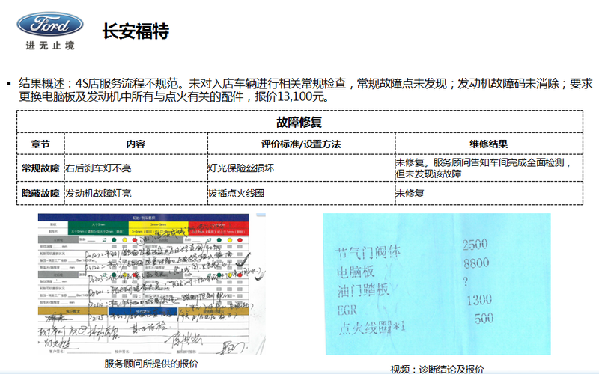
Task: Click 电脑板 in the blue price list
Action: (356, 272)
